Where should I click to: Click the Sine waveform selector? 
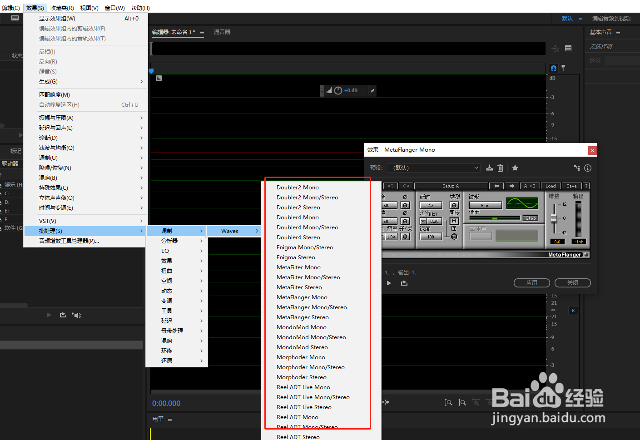pos(486,206)
